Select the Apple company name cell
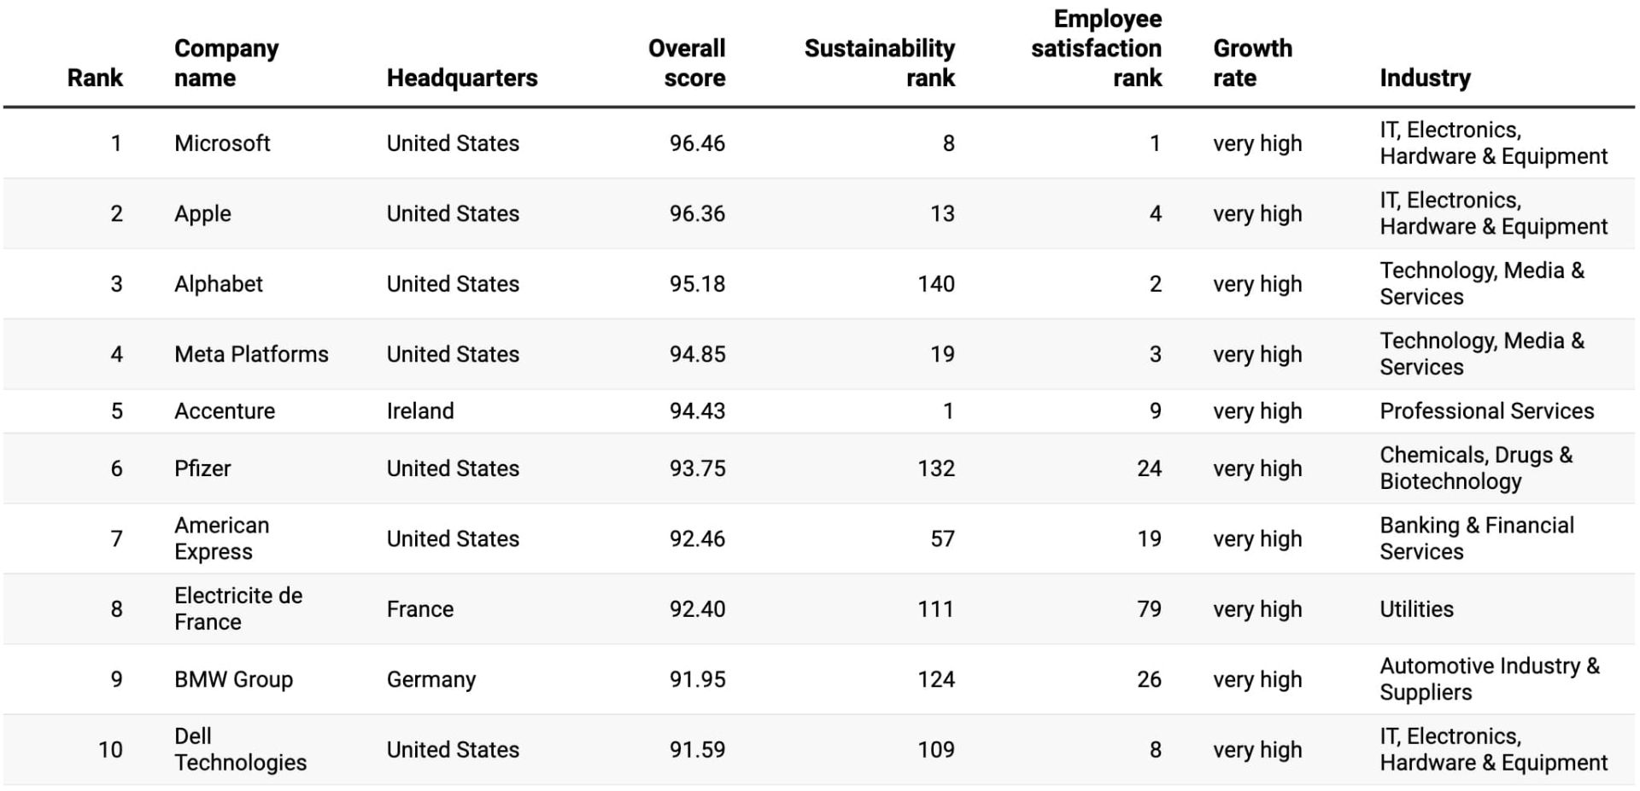Viewport: 1640px width, 791px height. pyautogui.click(x=202, y=213)
